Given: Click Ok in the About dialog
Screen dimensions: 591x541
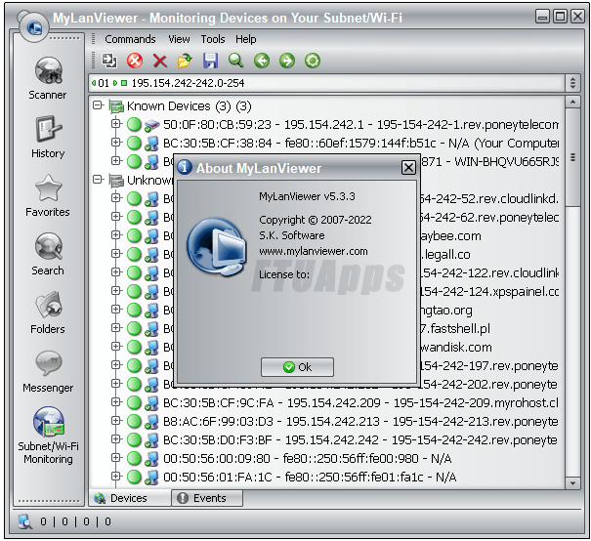Looking at the screenshot, I should tap(297, 367).
